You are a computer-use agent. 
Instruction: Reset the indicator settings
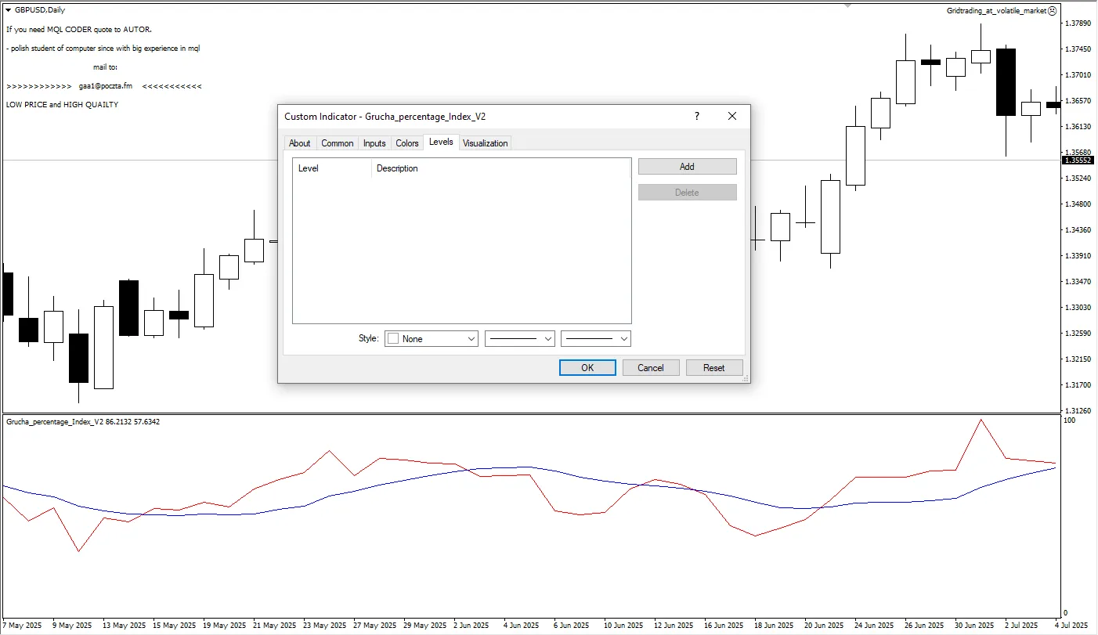pyautogui.click(x=713, y=368)
